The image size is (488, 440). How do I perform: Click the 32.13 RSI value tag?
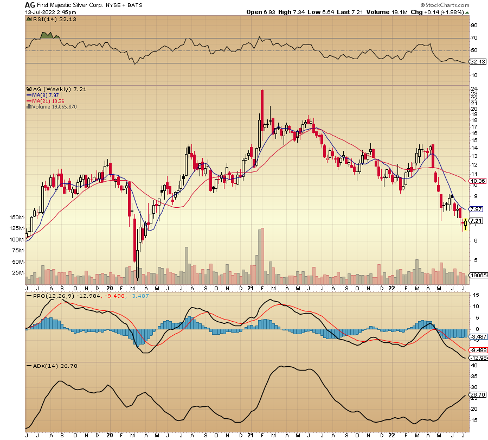(477, 62)
